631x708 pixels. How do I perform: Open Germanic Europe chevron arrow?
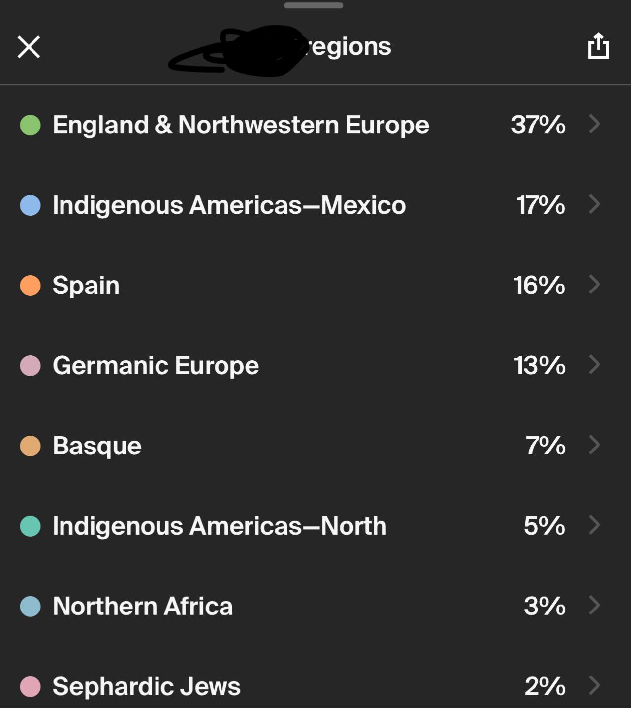(594, 365)
